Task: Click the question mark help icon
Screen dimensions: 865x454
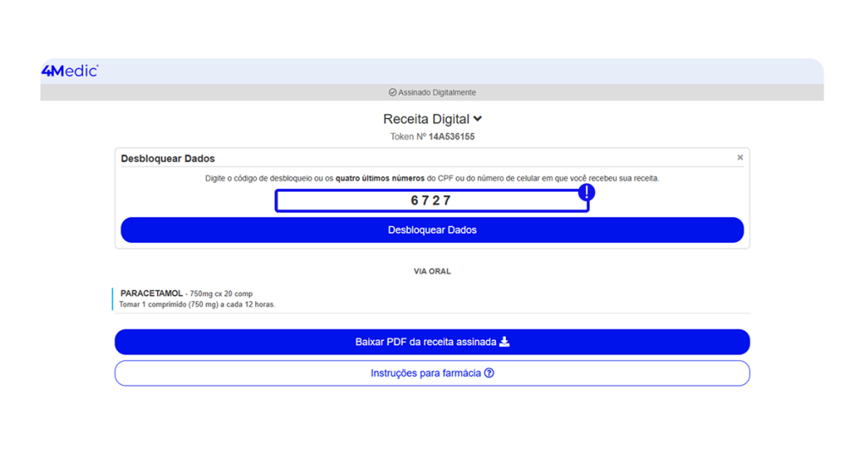Action: tap(489, 373)
